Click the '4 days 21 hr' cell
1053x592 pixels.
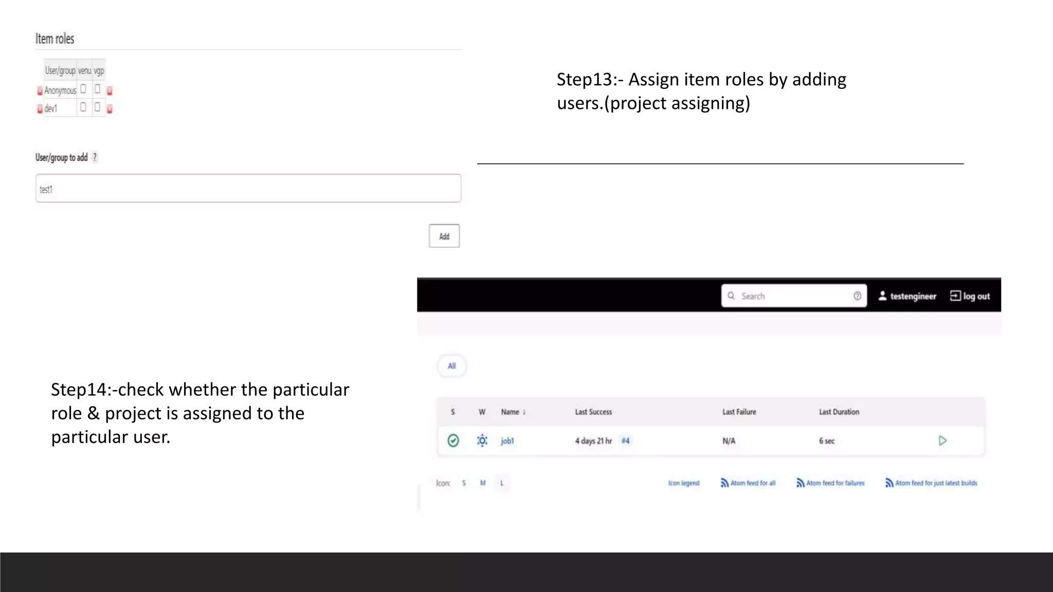pos(593,441)
